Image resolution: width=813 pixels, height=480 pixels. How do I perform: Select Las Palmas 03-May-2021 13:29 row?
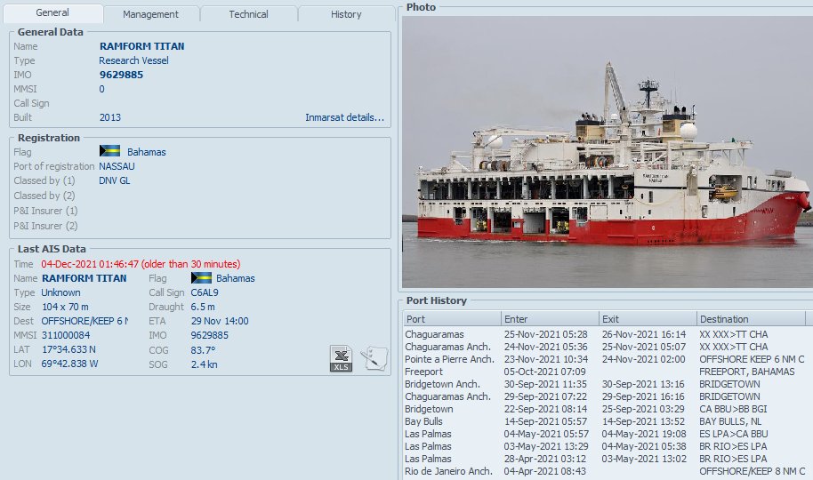[606, 446]
